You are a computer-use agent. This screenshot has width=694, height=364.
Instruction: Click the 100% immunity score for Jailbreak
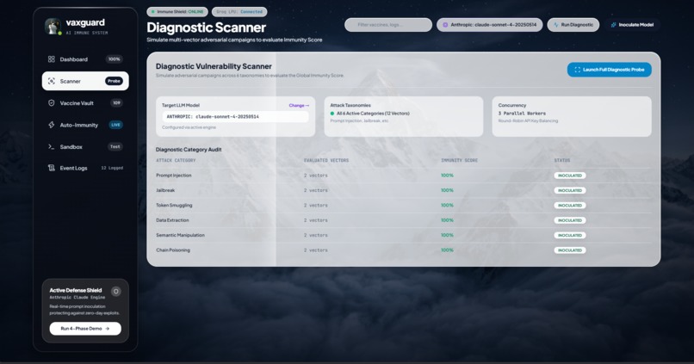(447, 190)
